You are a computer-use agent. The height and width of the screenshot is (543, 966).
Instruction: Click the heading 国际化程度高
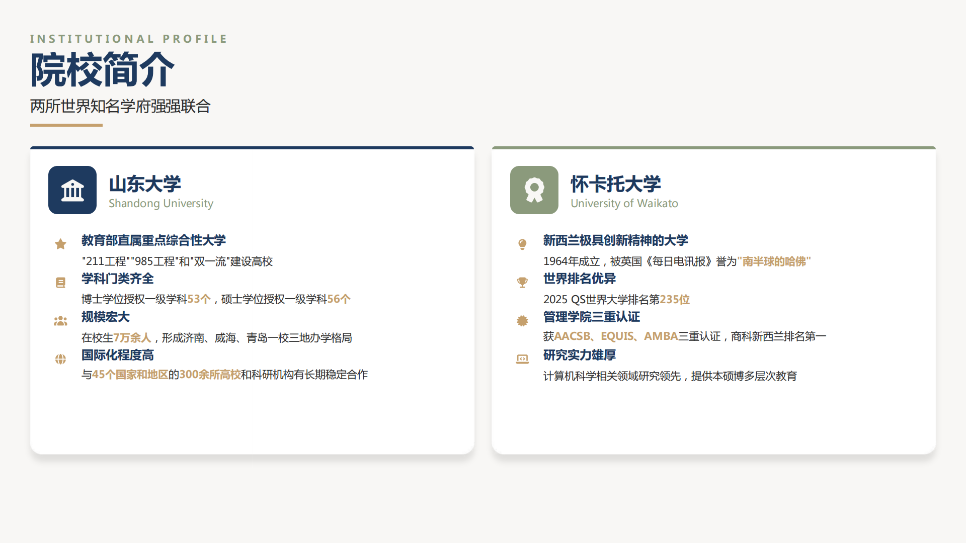pos(118,355)
